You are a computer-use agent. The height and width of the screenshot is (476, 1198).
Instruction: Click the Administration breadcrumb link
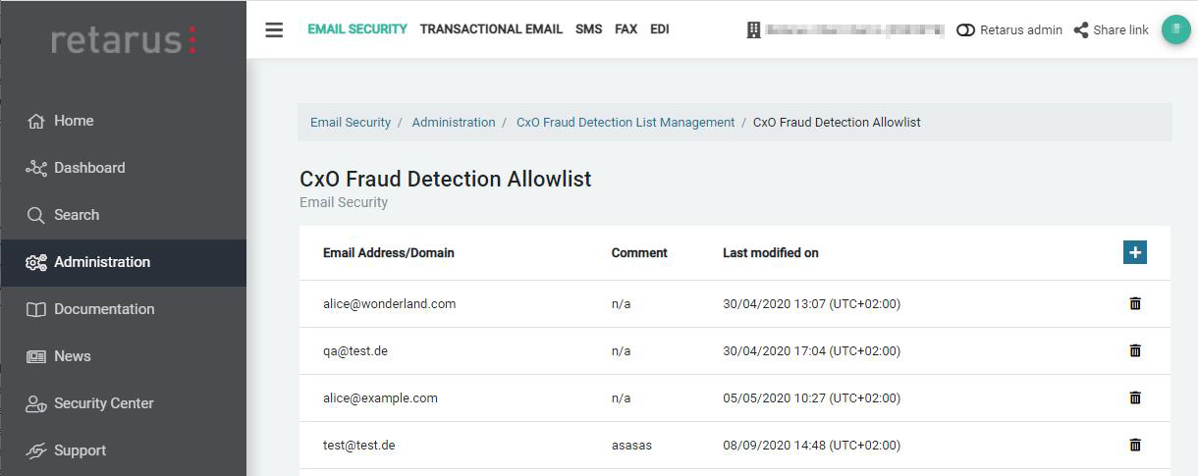click(454, 123)
